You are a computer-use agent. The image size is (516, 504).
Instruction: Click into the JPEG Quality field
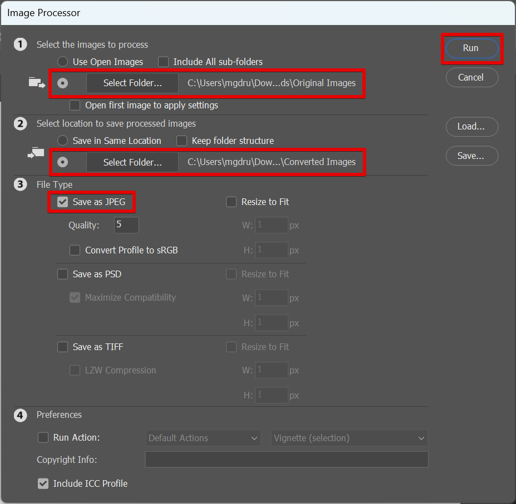[126, 225]
